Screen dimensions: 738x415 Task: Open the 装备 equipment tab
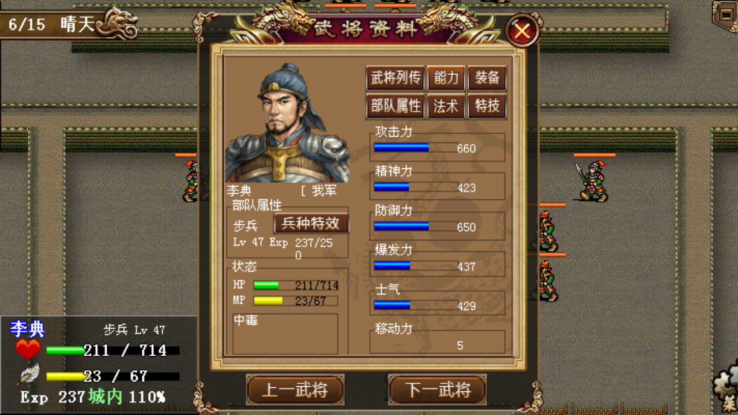click(487, 78)
